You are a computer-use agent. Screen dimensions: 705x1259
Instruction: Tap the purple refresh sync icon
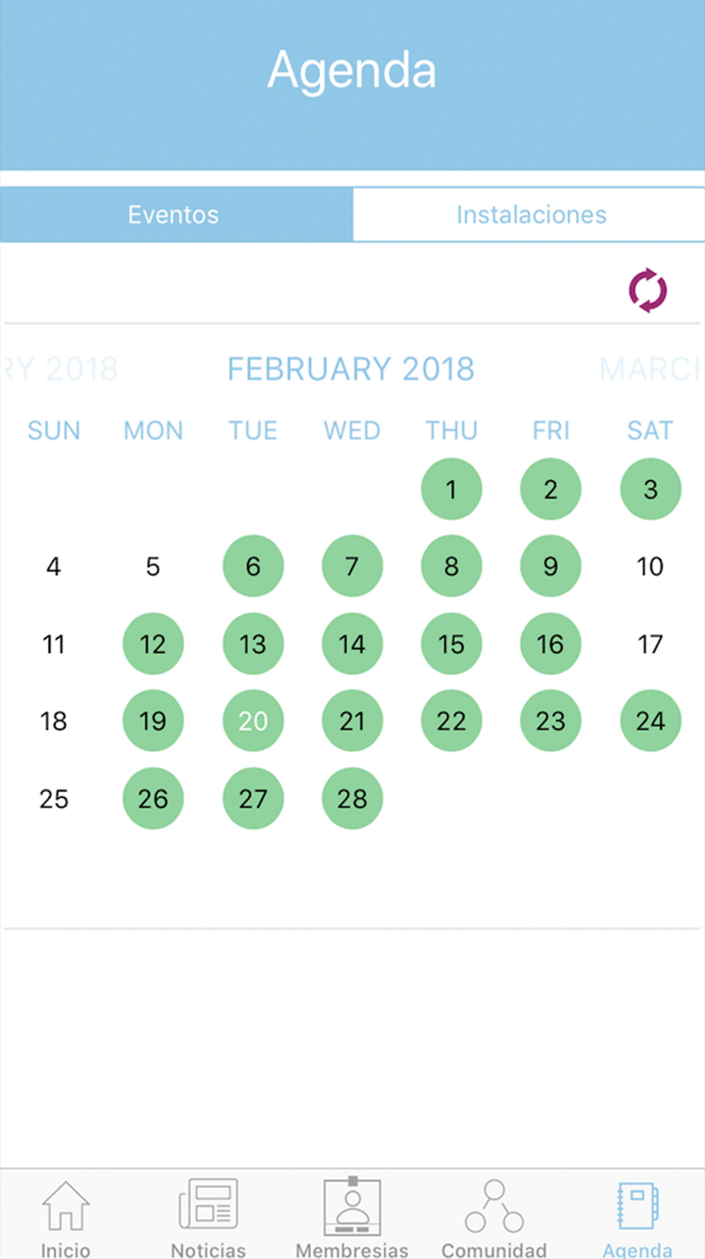point(647,290)
